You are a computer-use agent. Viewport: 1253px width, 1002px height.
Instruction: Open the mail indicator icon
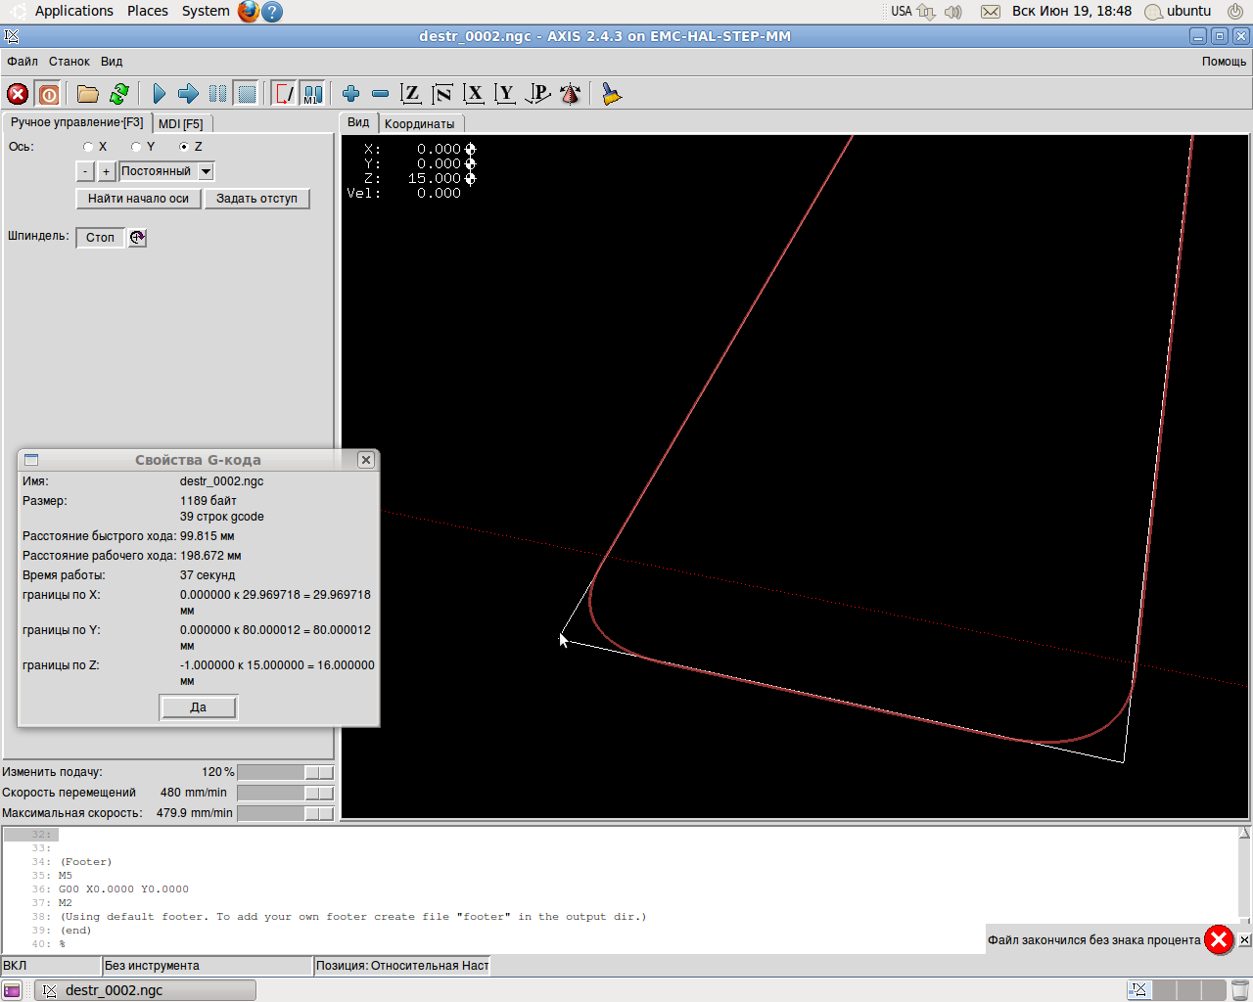coord(991,12)
